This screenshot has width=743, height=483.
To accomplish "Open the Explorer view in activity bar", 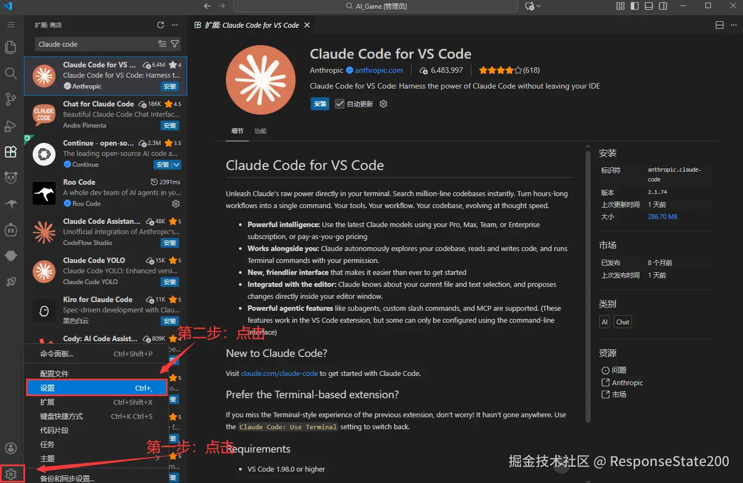I will 10,47.
